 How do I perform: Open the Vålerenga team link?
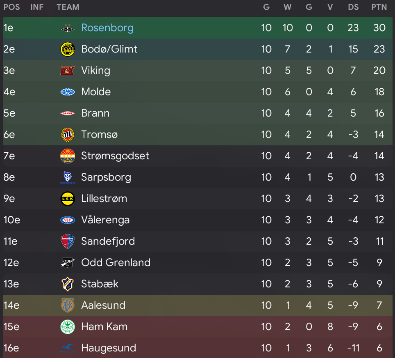click(105, 220)
